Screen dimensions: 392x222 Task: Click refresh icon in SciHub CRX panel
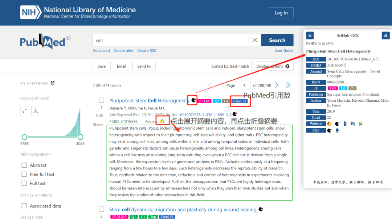(x=386, y=35)
